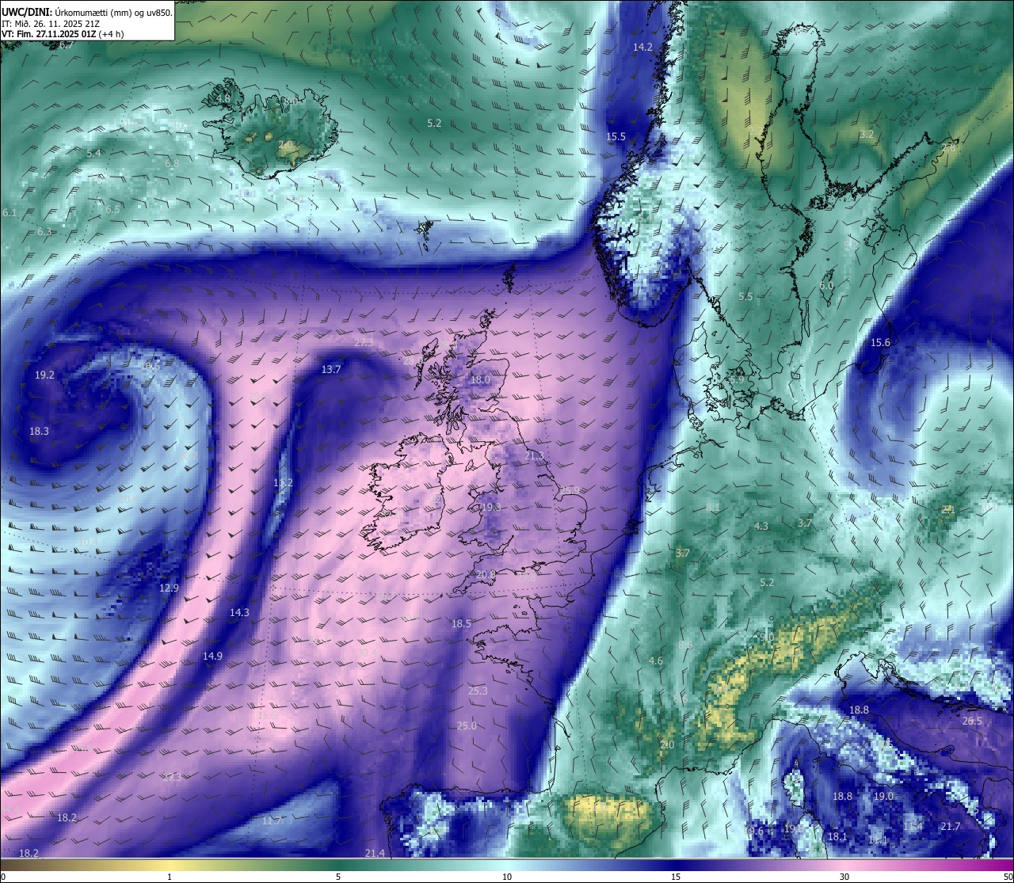Click the value '6.1' at the left edge
The image size is (1014, 883).
pos(10,212)
